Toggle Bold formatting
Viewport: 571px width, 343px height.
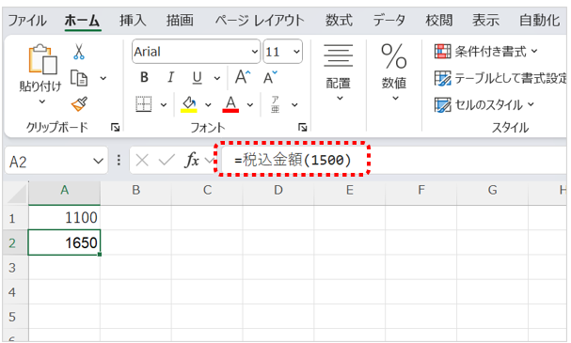click(144, 77)
